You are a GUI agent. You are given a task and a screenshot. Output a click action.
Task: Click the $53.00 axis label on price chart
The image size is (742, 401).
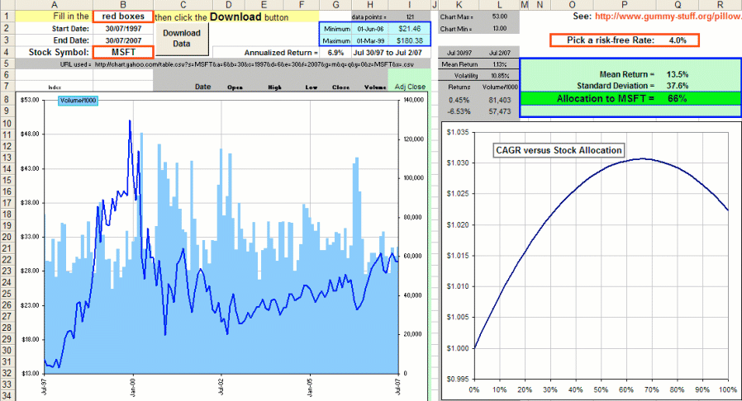pos(30,100)
